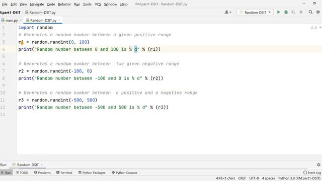Close the Random-DSIT run tab
This screenshot has height=181, width=322.
42,164
